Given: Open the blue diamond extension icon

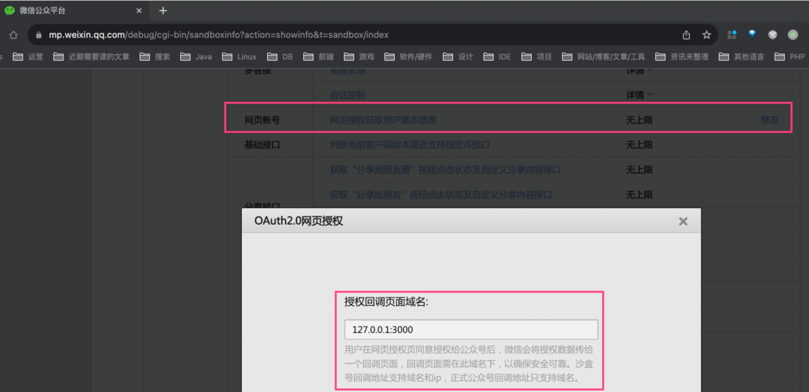Looking at the screenshot, I should [731, 35].
